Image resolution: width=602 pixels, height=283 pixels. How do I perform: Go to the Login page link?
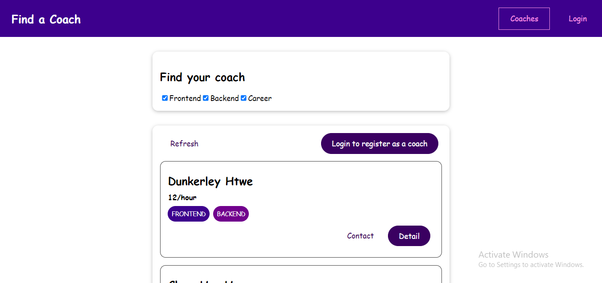[577, 19]
